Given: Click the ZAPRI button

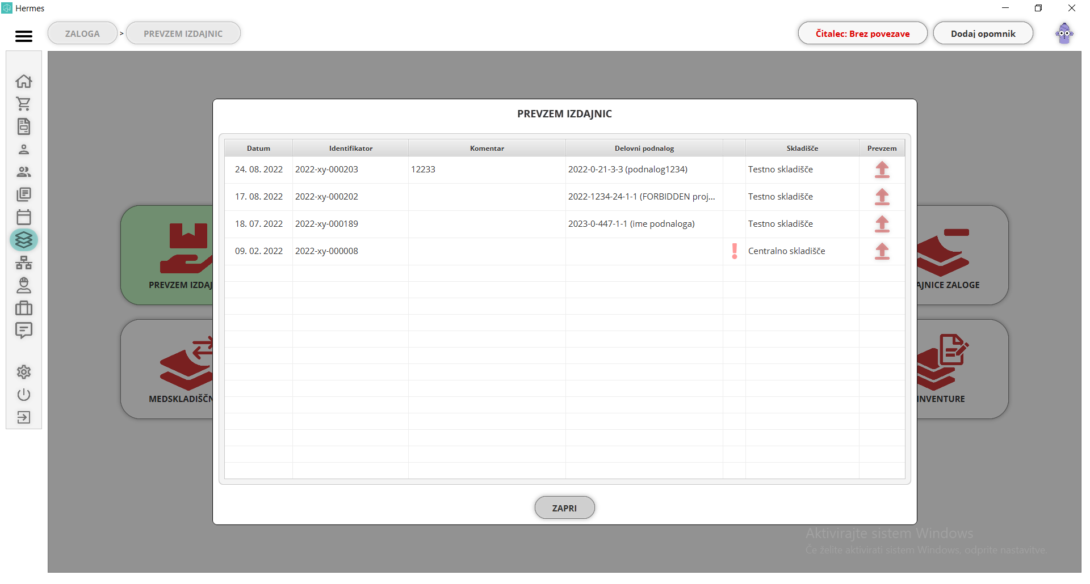Looking at the screenshot, I should tap(564, 508).
